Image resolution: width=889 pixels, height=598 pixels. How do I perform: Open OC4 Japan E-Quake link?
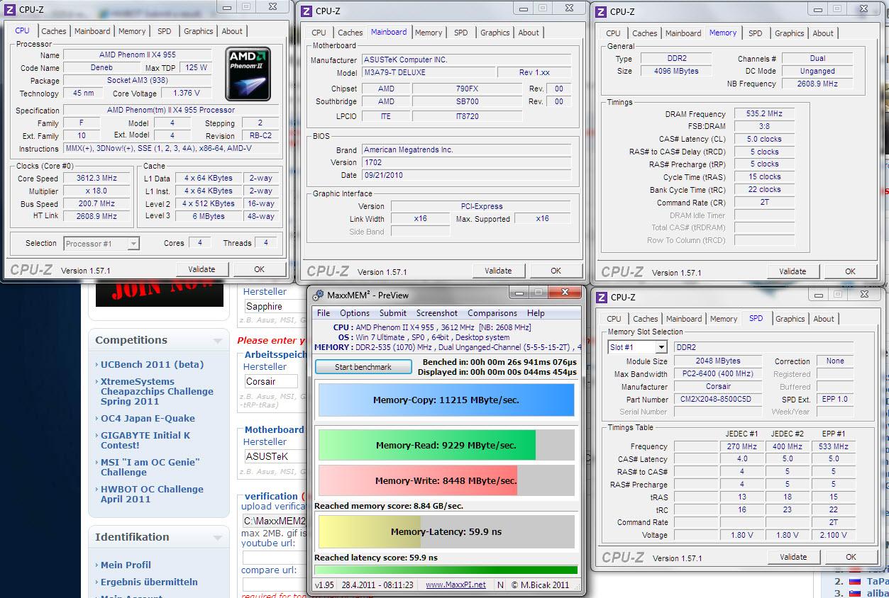[x=148, y=419]
